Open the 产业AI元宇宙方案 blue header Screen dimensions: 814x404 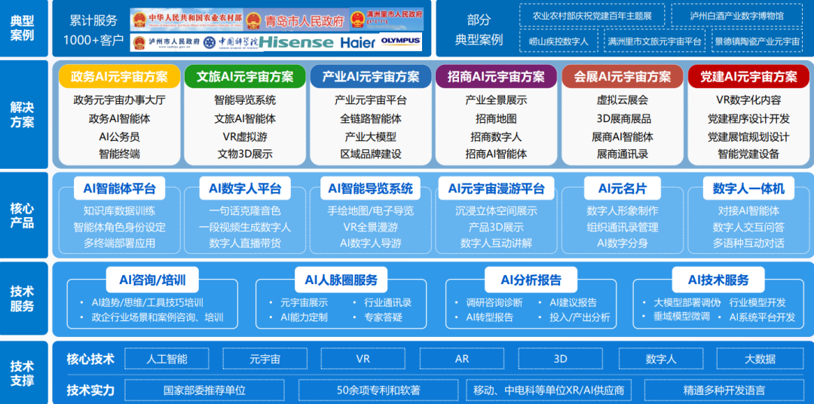(x=371, y=76)
